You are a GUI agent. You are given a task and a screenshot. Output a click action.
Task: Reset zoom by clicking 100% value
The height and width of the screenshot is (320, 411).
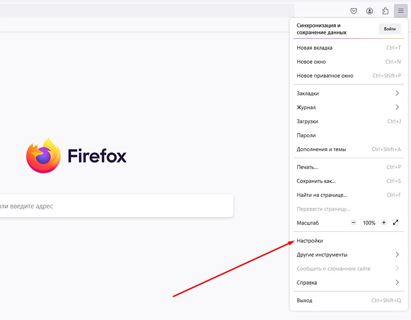[369, 223]
